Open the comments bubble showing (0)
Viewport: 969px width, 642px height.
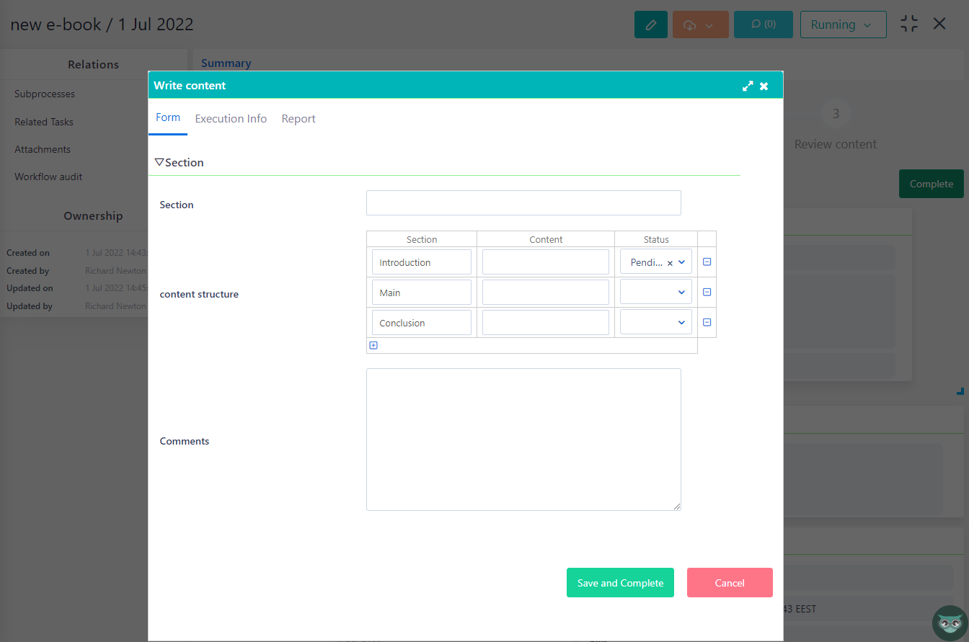[763, 24]
